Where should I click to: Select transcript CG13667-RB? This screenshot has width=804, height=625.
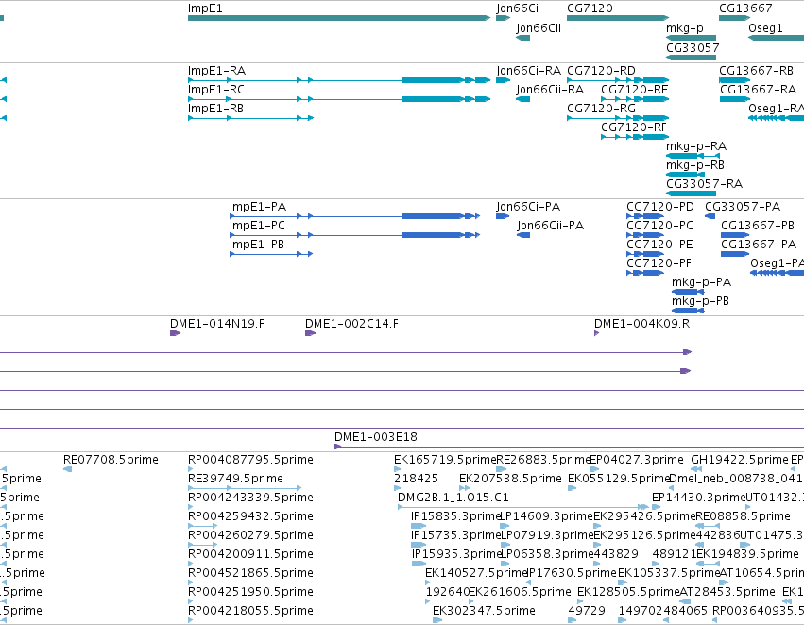coord(734,80)
